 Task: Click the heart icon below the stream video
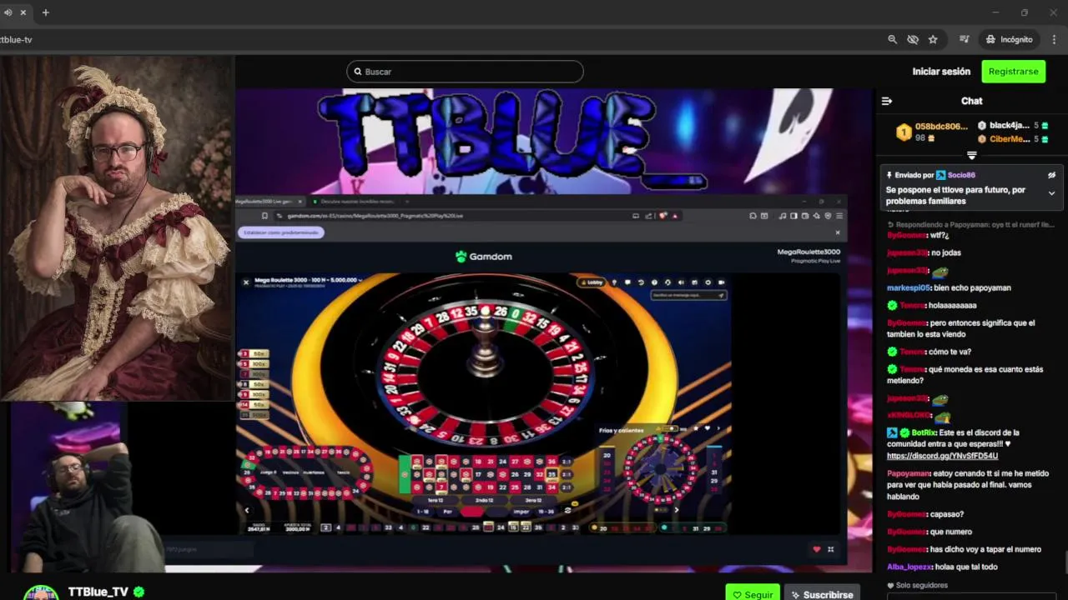pos(816,549)
